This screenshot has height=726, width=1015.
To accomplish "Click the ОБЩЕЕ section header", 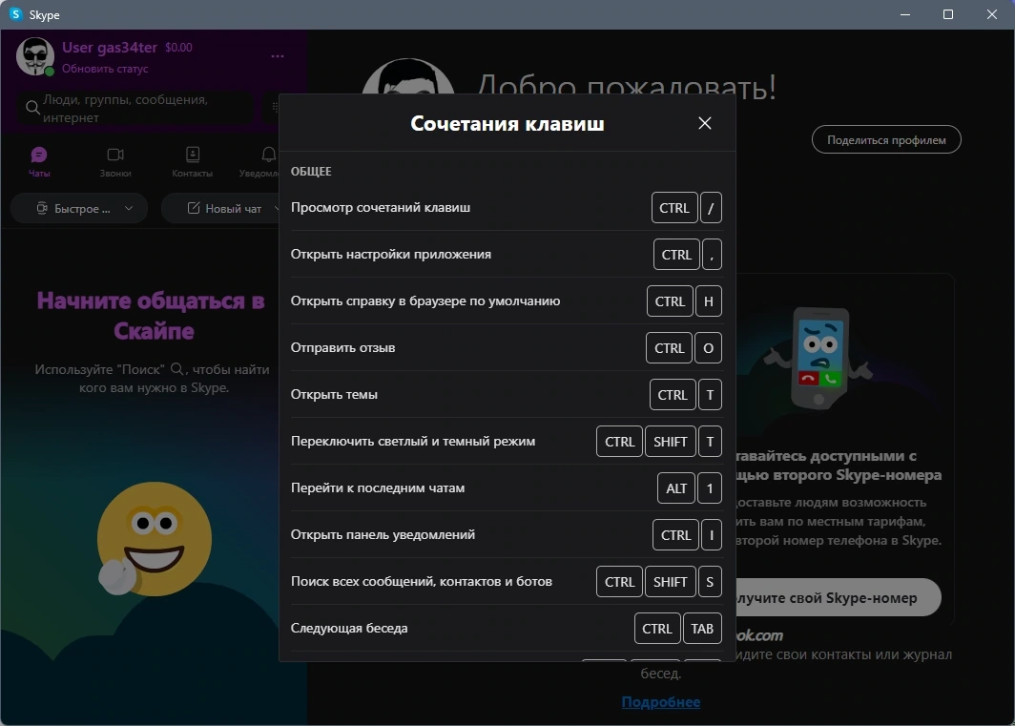I will pos(311,172).
